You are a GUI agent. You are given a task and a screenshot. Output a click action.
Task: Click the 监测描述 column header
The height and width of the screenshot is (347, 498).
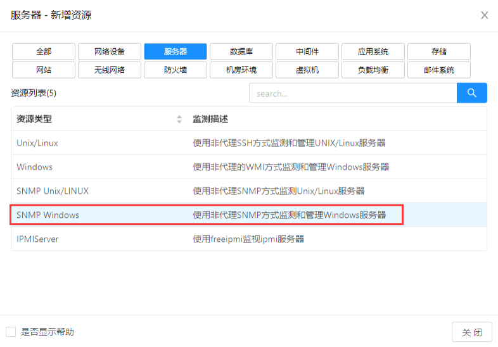click(x=210, y=119)
